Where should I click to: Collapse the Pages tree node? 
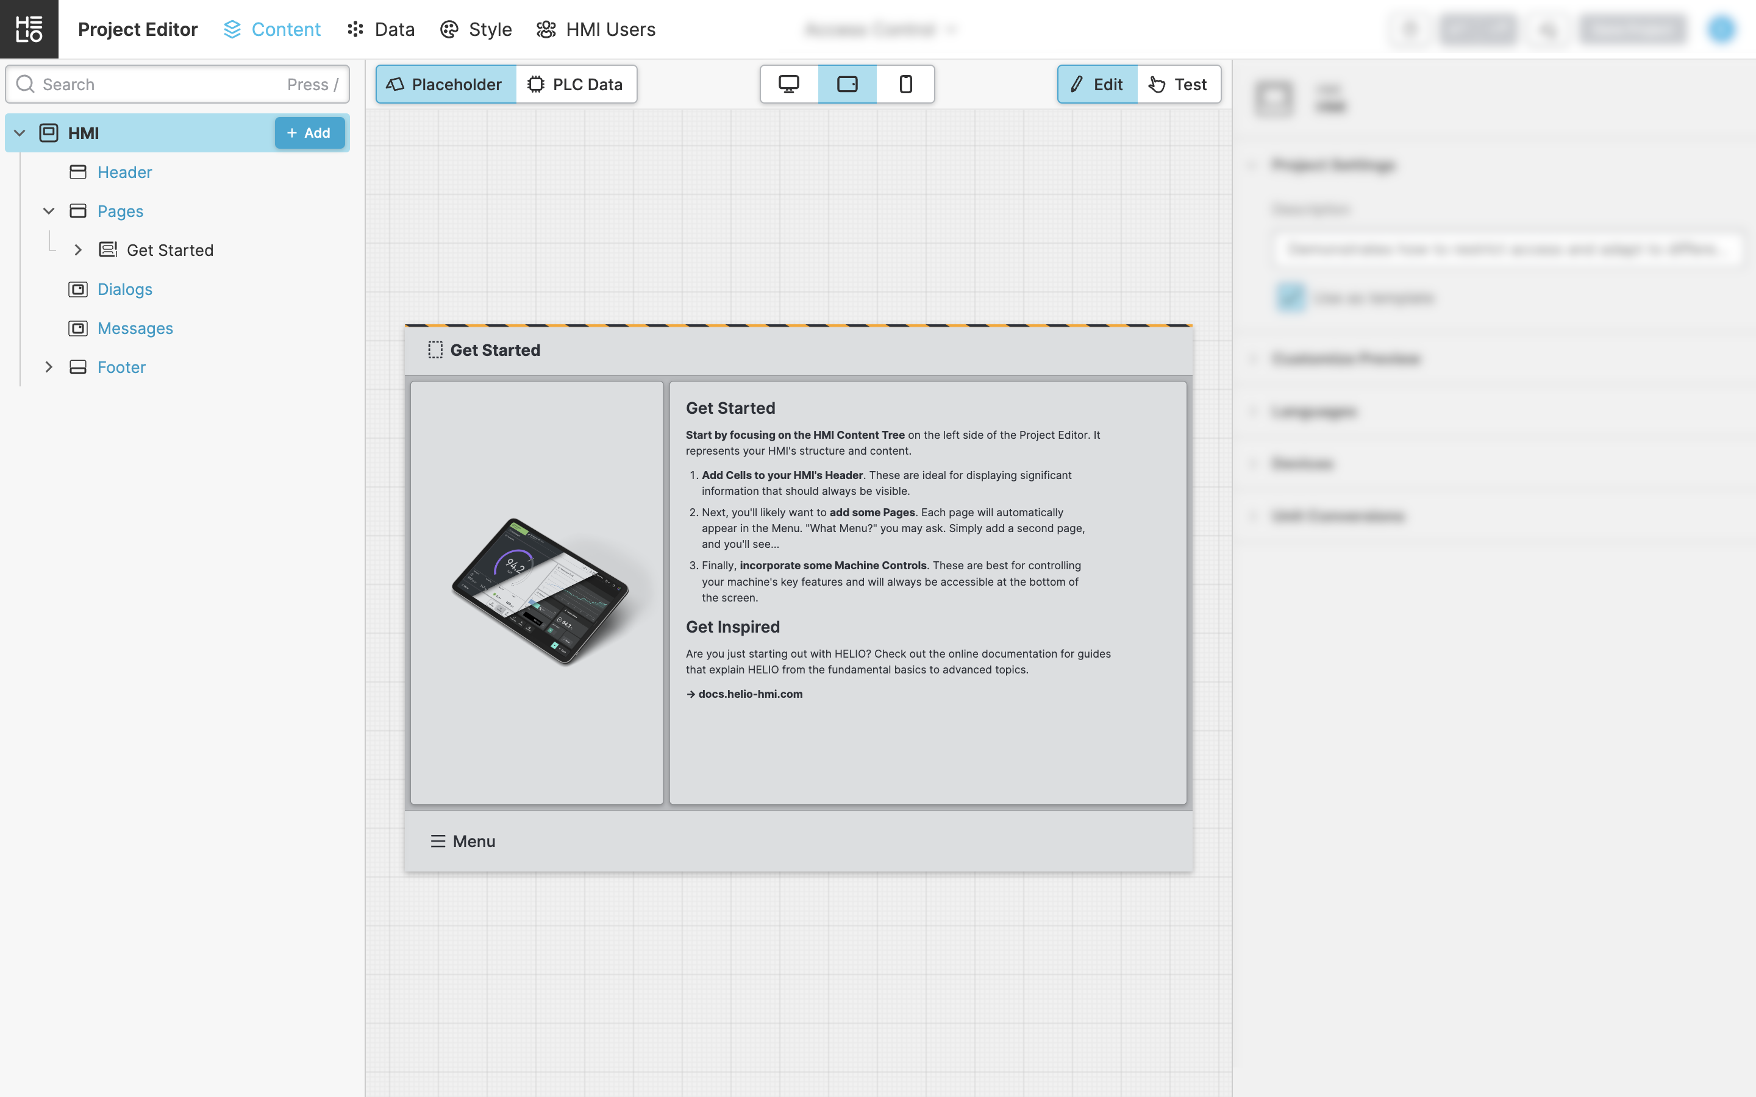49,211
